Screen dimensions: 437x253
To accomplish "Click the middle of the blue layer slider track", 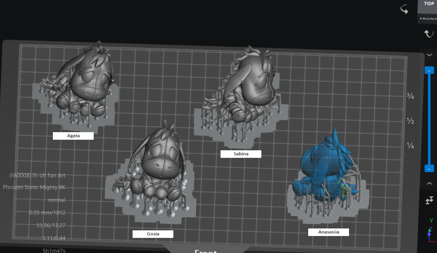I will tap(429, 119).
